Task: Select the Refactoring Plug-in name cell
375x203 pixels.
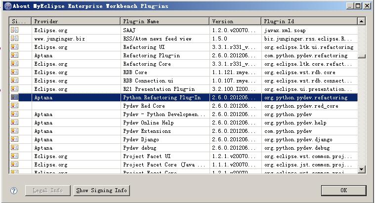Action: [x=165, y=55]
